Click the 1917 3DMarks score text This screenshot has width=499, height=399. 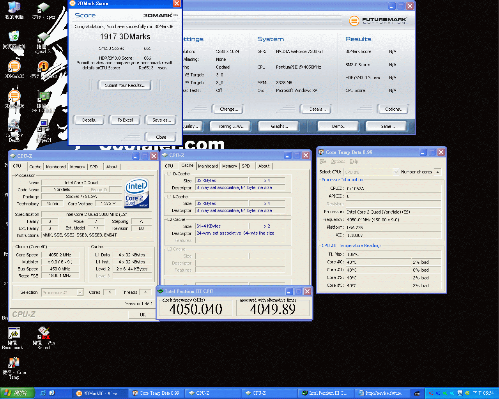click(x=125, y=37)
